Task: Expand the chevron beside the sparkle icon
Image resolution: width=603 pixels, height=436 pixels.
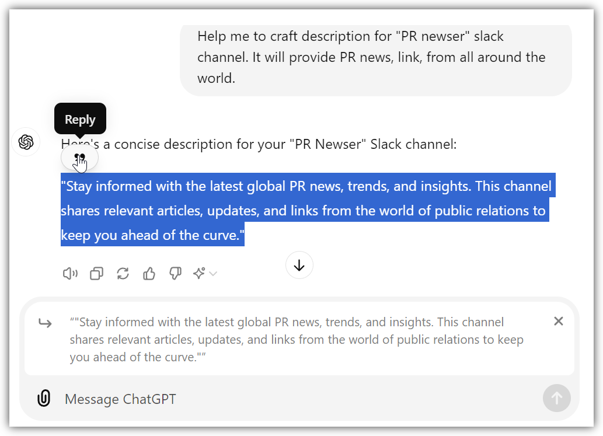Action: [x=213, y=274]
